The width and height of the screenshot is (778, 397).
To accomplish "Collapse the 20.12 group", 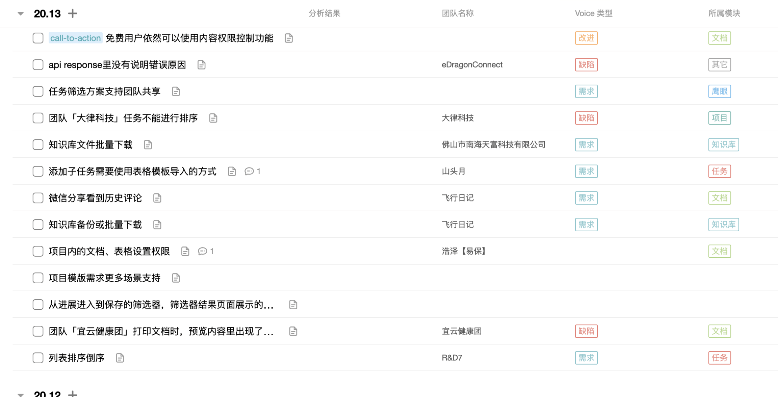I will [x=21, y=395].
